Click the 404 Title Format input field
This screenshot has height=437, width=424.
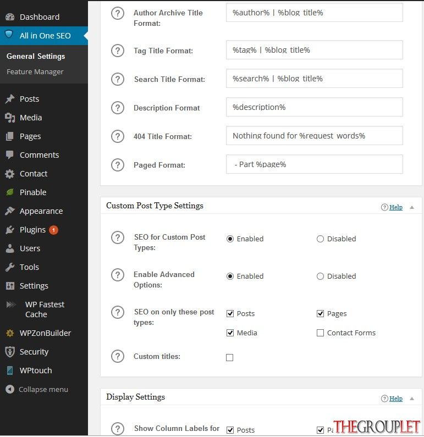(x=315, y=136)
